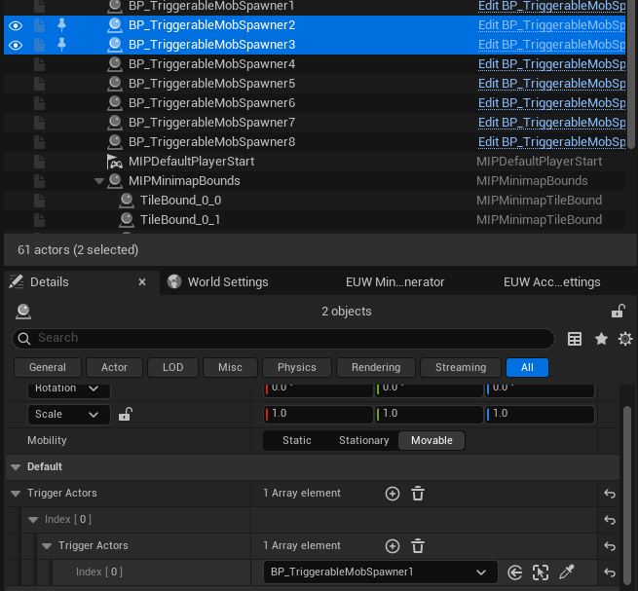
Task: Pick actor from scene with eyedropper
Action: coord(567,573)
